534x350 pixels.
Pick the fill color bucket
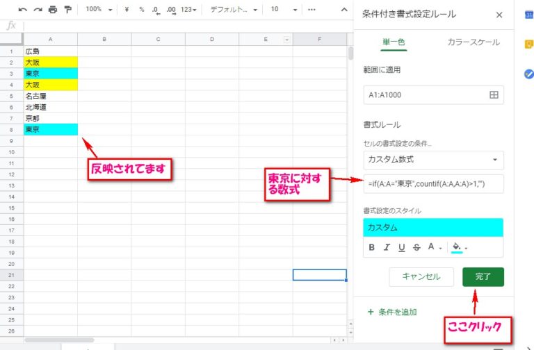click(x=457, y=247)
